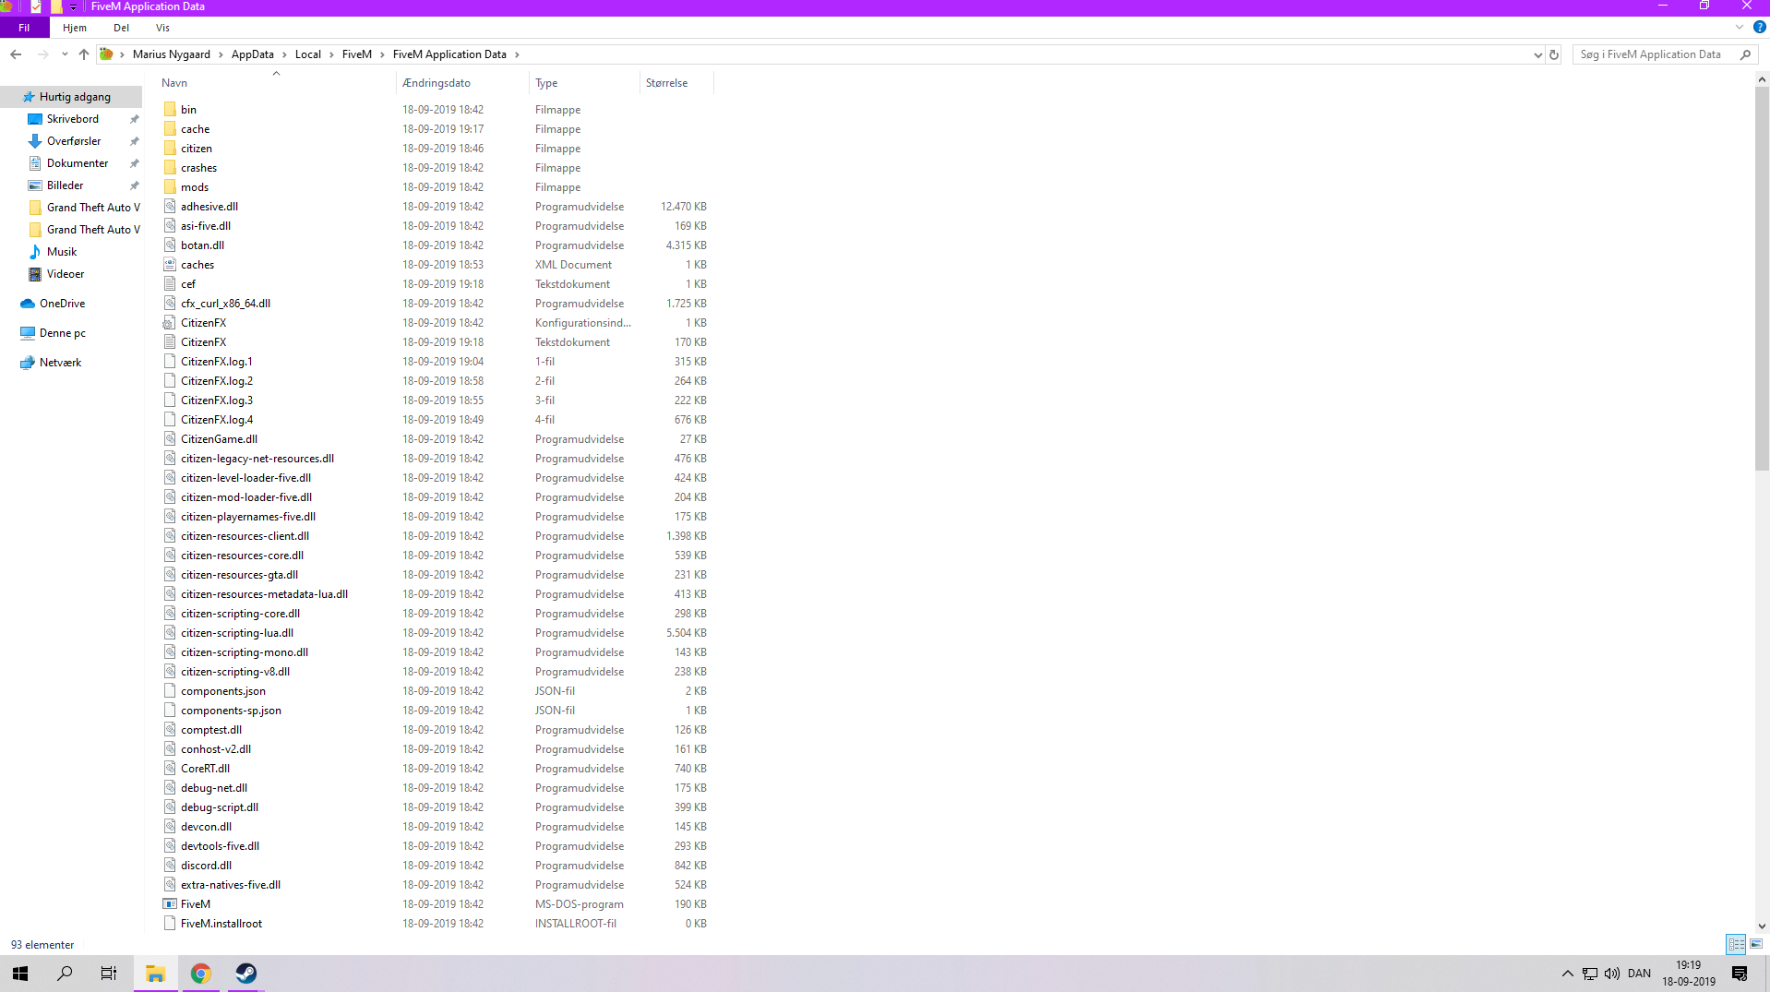
Task: Expand breadcrumb chevron after Local
Action: (x=331, y=54)
